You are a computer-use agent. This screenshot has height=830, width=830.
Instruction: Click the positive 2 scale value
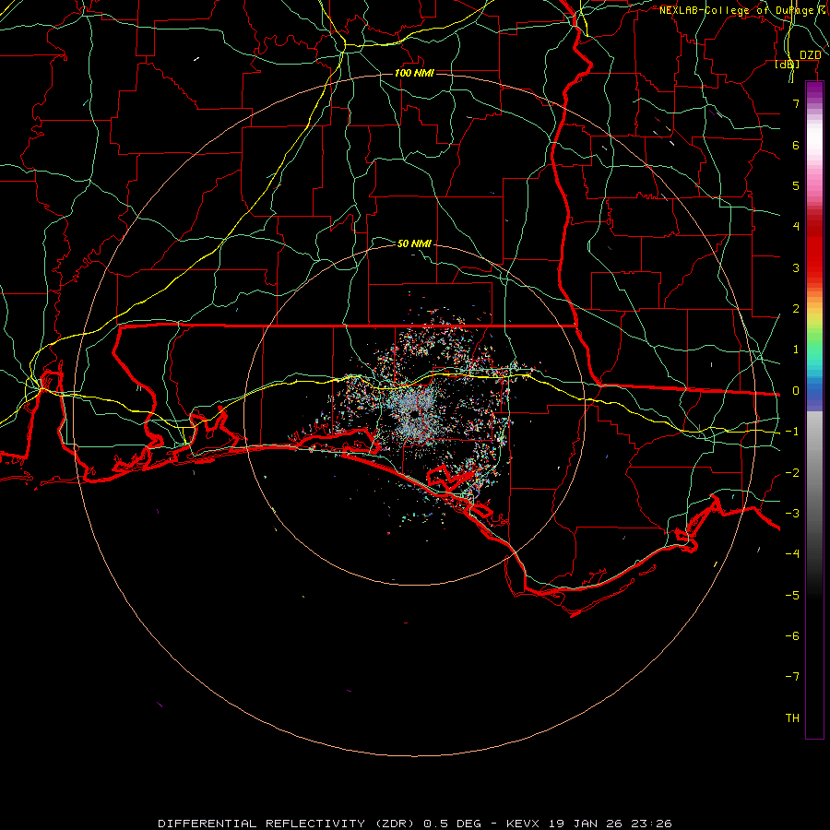[x=796, y=309]
